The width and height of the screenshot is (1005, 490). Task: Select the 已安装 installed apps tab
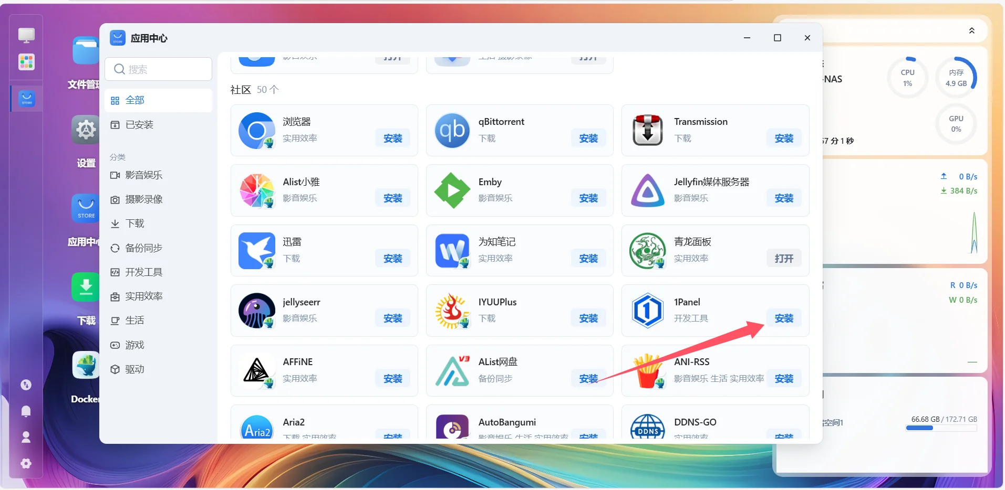tap(139, 125)
